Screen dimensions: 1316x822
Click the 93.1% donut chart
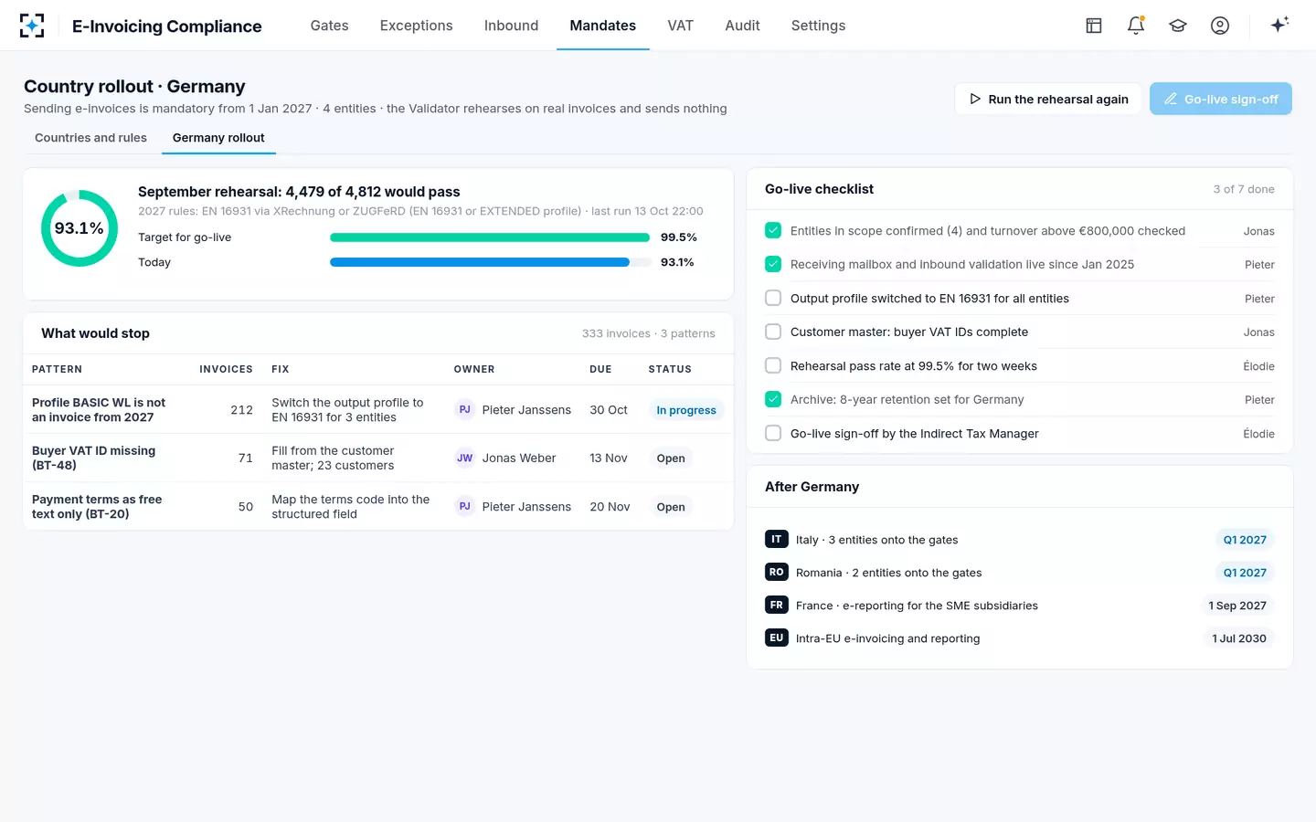pyautogui.click(x=80, y=228)
